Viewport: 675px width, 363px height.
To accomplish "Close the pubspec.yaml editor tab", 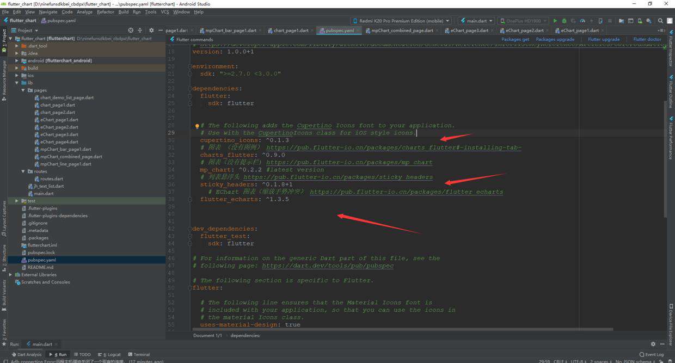I will tap(358, 30).
